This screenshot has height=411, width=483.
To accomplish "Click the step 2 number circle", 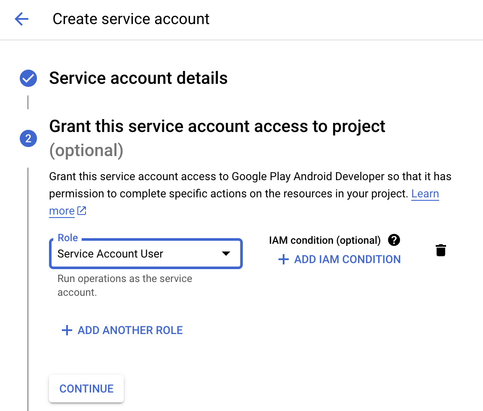I will [x=28, y=138].
